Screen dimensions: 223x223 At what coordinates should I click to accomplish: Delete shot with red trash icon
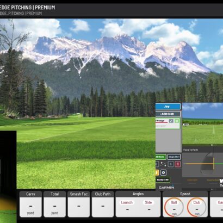click(x=178, y=164)
